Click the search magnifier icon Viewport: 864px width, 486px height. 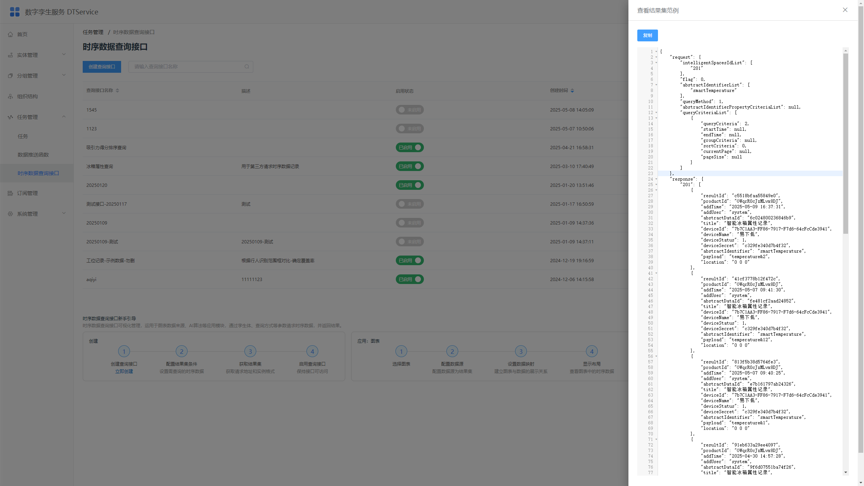point(247,66)
